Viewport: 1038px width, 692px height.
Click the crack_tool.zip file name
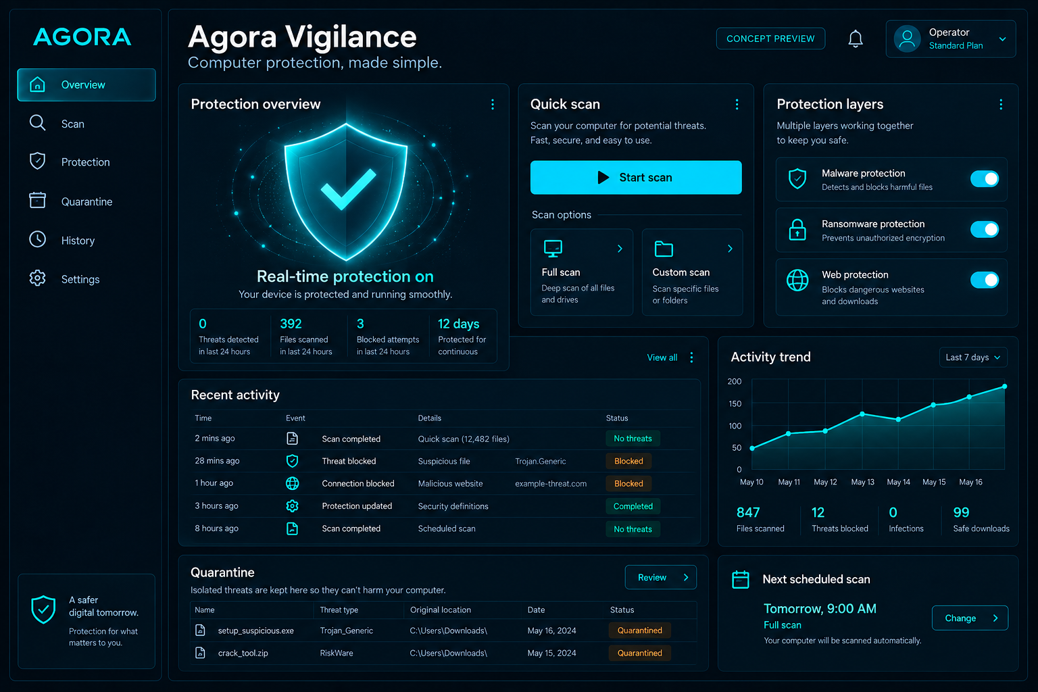coord(243,653)
